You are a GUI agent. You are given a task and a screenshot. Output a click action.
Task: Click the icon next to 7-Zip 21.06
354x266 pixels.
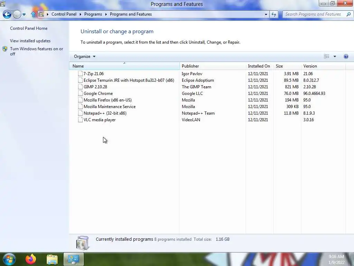click(80, 73)
